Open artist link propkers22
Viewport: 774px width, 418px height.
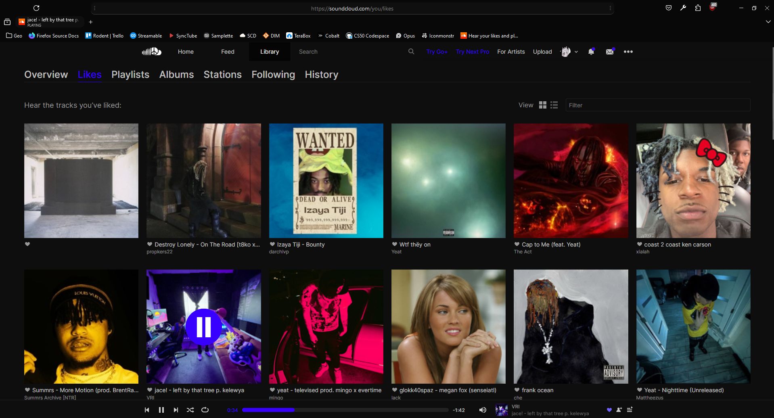point(159,252)
